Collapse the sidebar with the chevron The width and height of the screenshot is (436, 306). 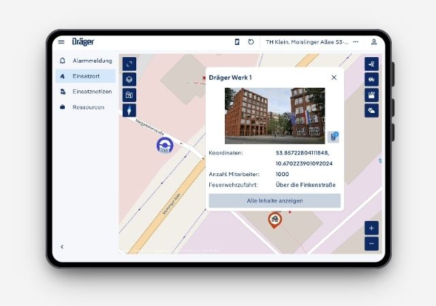(62, 247)
